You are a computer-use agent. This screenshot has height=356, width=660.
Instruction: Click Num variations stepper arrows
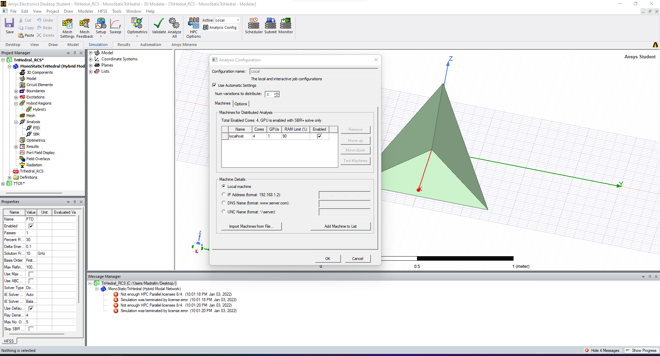point(277,94)
